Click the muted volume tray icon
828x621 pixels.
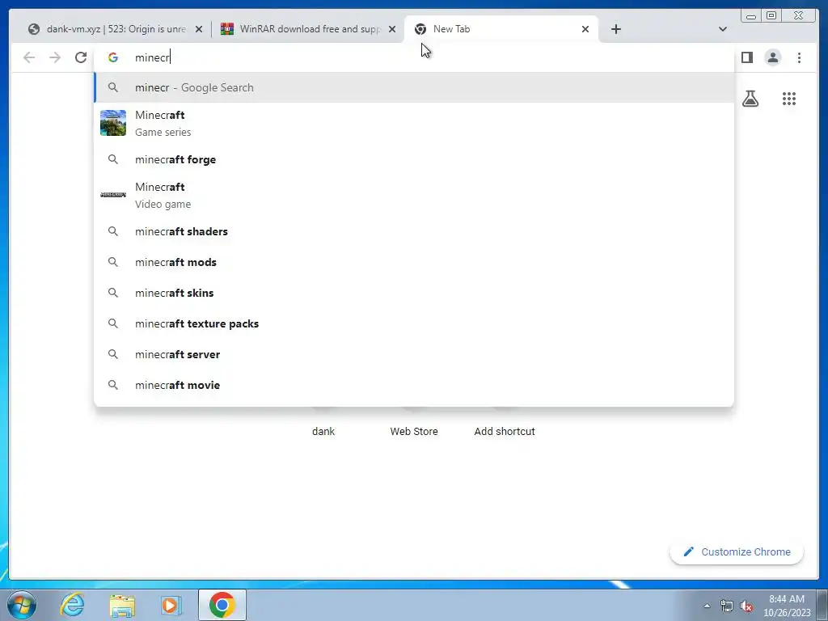(x=746, y=606)
